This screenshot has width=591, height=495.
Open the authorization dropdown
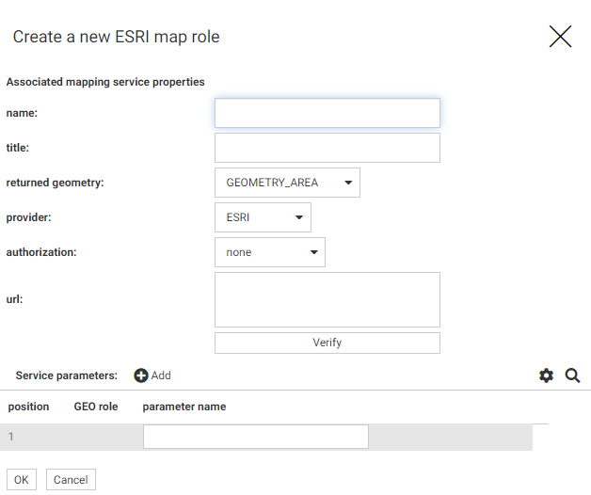click(x=269, y=252)
